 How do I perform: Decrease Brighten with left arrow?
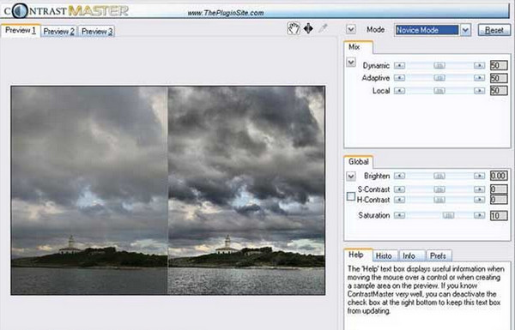(400, 177)
